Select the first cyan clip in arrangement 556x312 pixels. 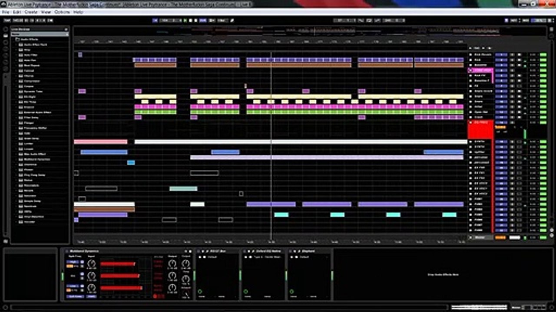(x=281, y=214)
